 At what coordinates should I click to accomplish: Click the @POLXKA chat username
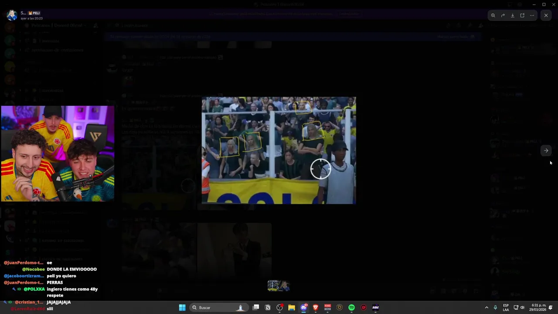[34, 289]
